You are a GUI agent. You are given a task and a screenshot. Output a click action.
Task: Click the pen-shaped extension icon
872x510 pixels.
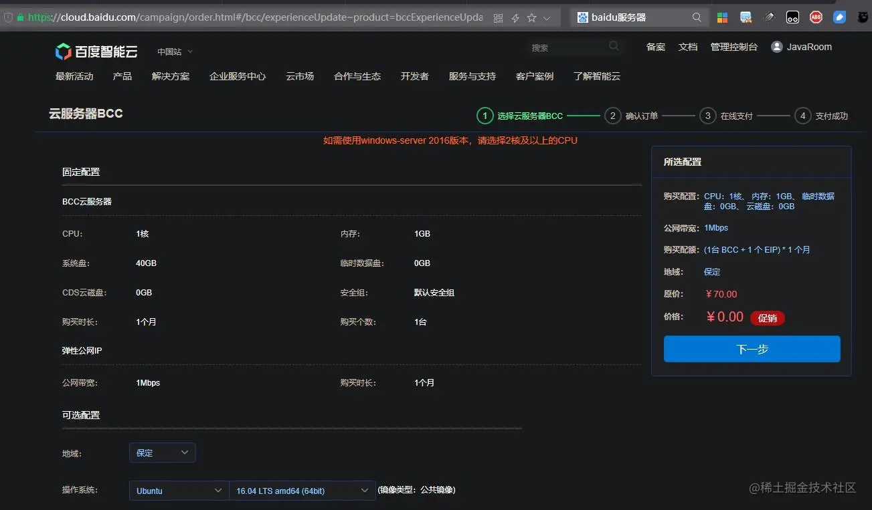[x=770, y=17]
